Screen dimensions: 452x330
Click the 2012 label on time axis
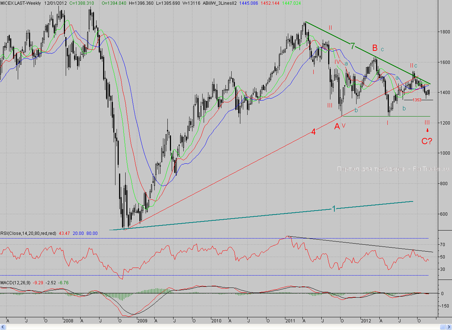point(366,321)
